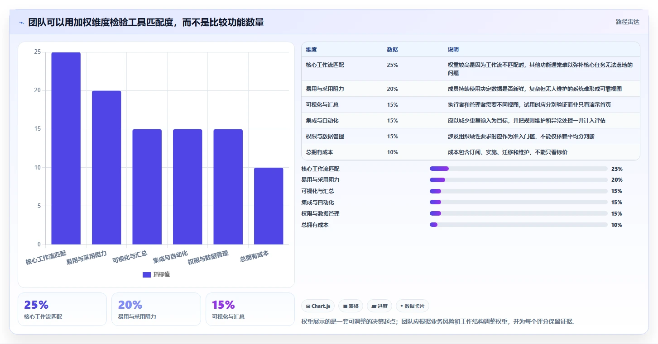The width and height of the screenshot is (658, 344).
Task: Select the 数据卡片 tag chip
Action: 412,306
